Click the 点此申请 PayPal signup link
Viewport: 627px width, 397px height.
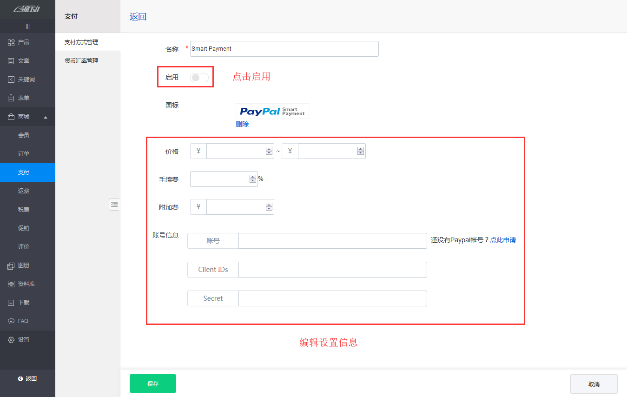pos(502,240)
